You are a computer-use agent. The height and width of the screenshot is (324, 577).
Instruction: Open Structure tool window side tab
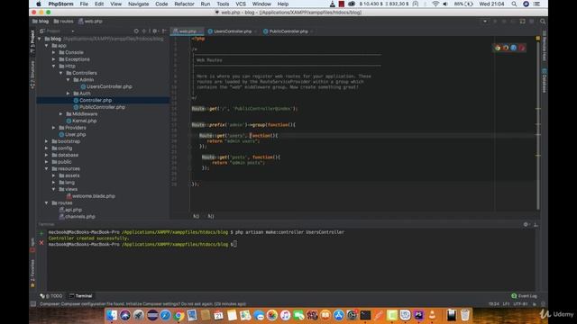[x=32, y=75]
